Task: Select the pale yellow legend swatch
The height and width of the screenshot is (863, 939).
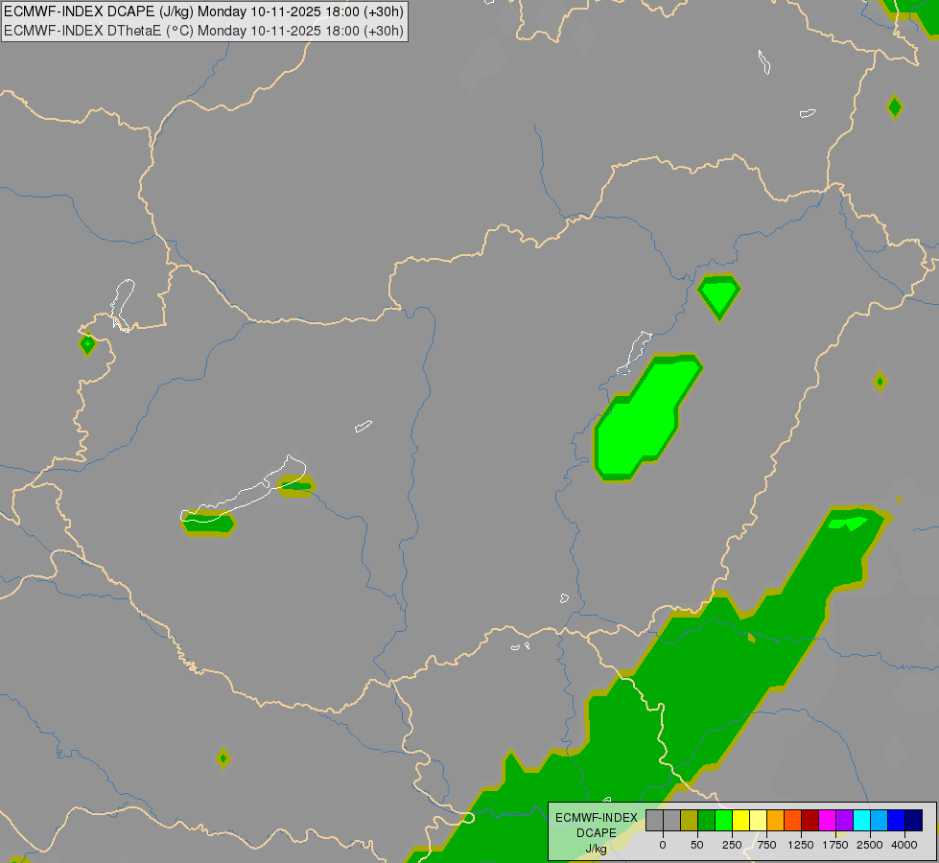Action: pyautogui.click(x=758, y=820)
